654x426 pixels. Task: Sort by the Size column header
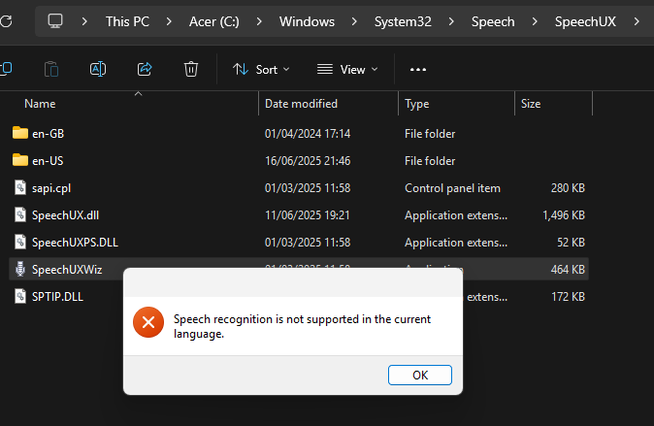click(531, 104)
